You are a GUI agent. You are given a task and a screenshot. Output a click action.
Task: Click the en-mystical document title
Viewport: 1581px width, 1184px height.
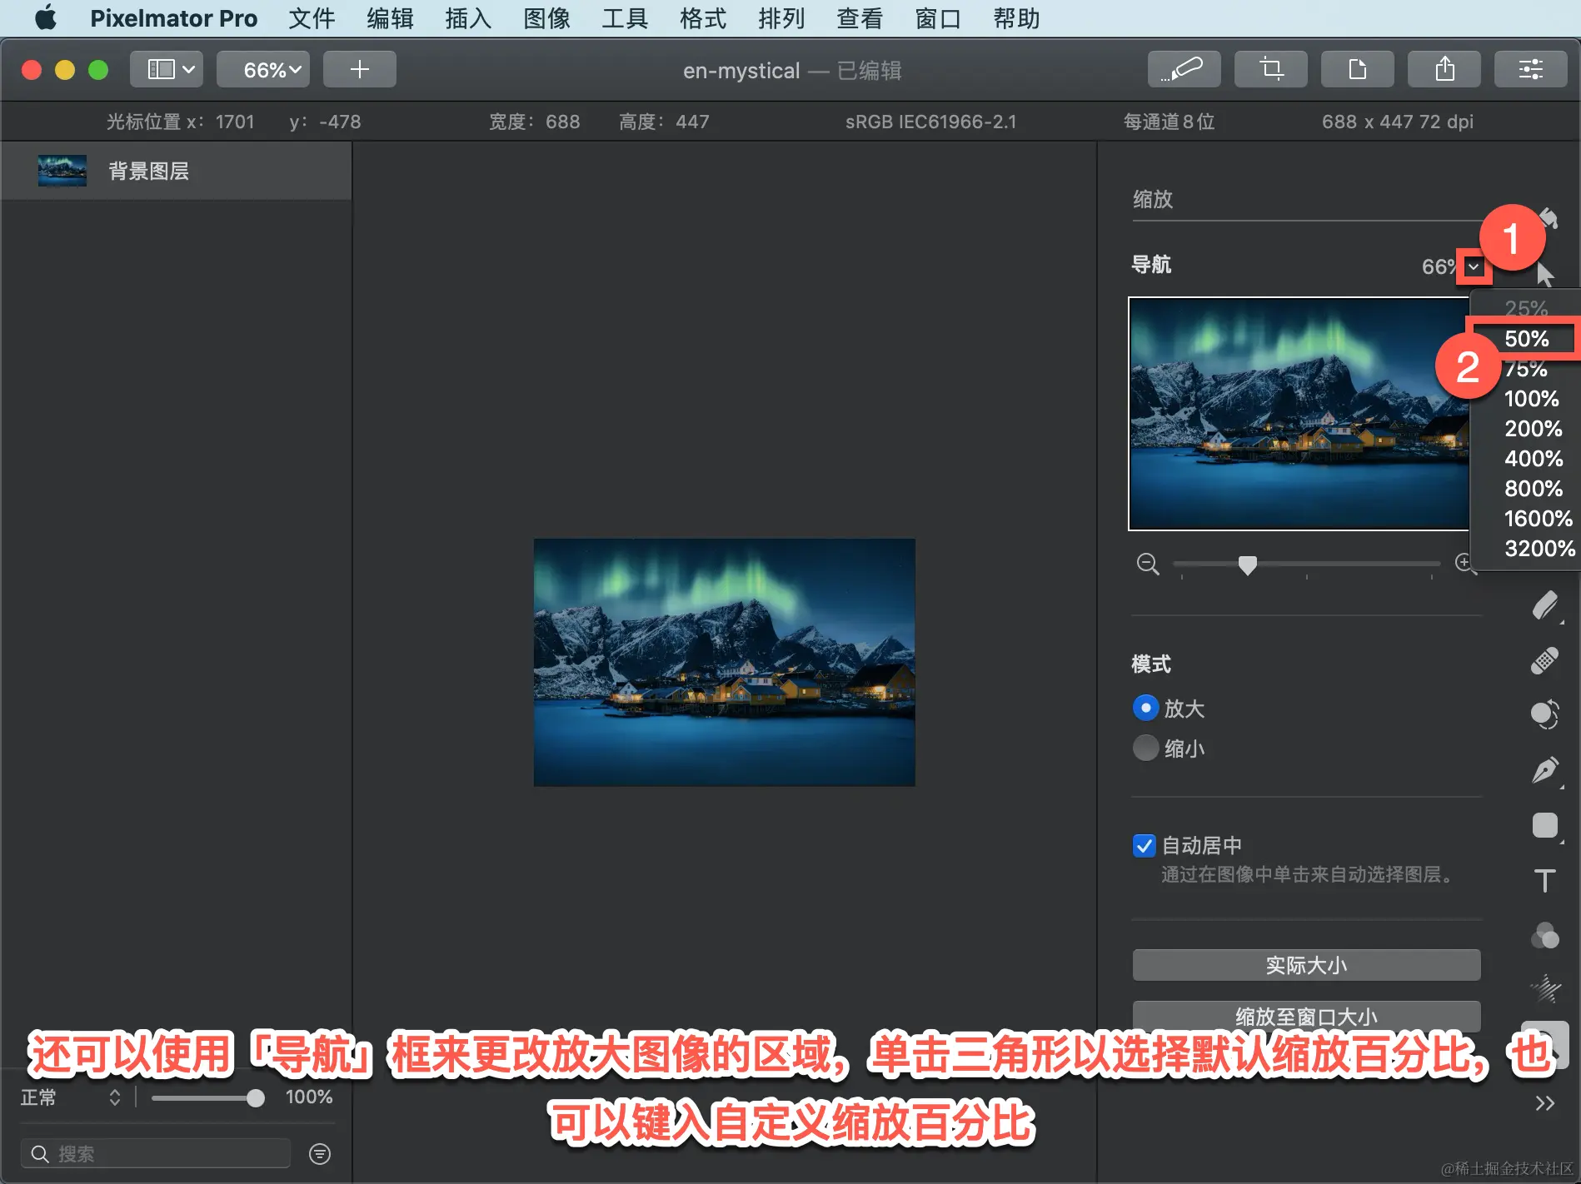point(741,71)
